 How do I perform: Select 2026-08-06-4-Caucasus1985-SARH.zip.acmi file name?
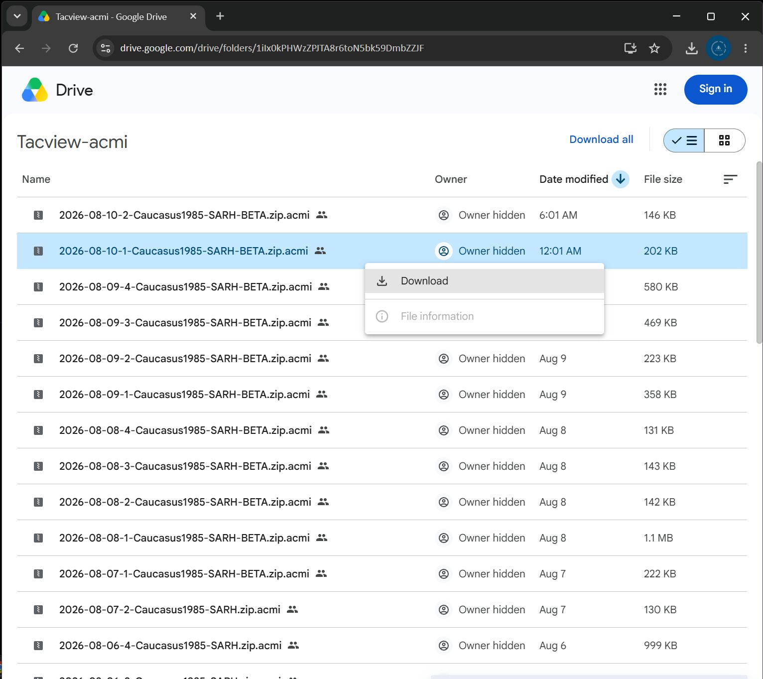170,646
